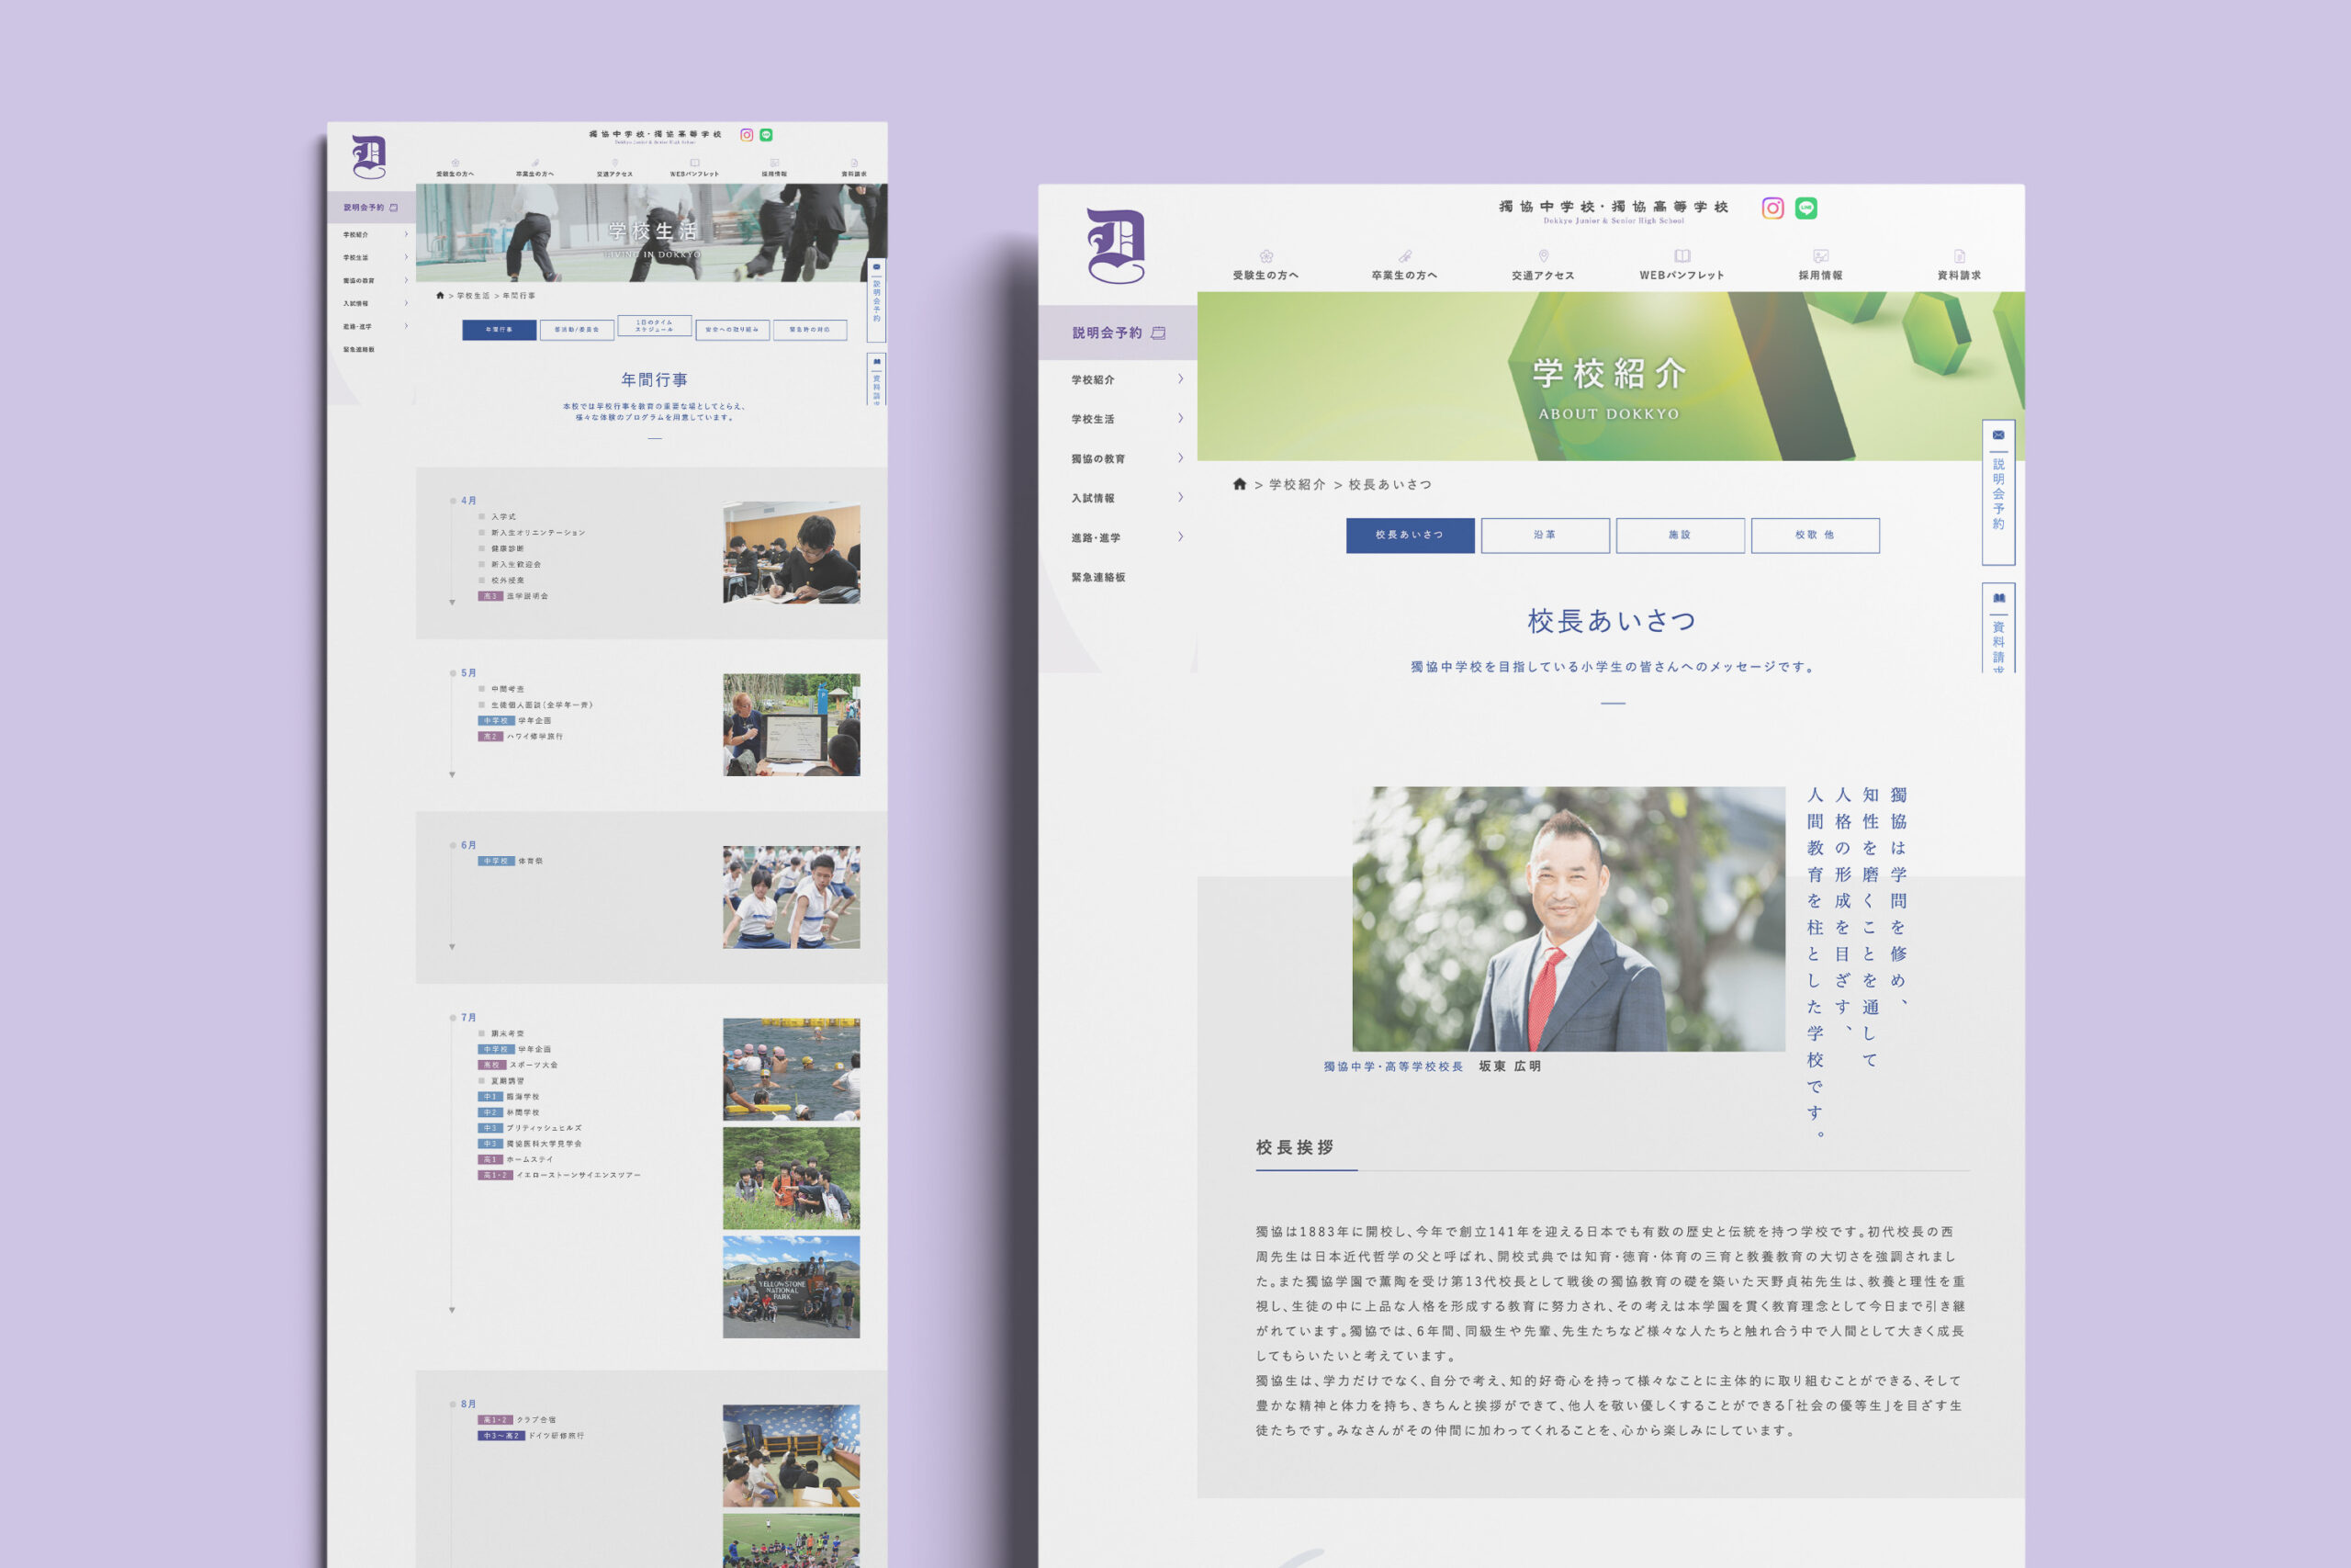Screen dimensions: 2351x1568
Task: Switch to the 安全への取り組み tab
Action: pyautogui.click(x=732, y=329)
